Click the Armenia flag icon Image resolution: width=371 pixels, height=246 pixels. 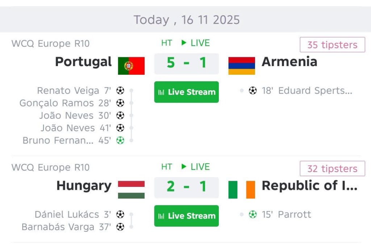point(242,66)
